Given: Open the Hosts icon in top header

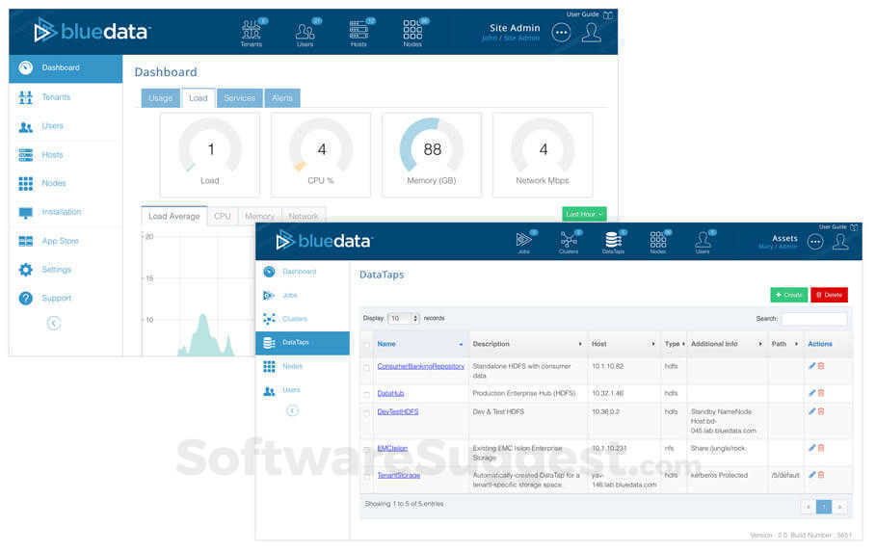Looking at the screenshot, I should [358, 30].
